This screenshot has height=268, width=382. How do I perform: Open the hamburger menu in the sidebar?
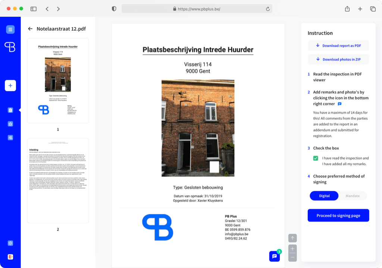10,29
